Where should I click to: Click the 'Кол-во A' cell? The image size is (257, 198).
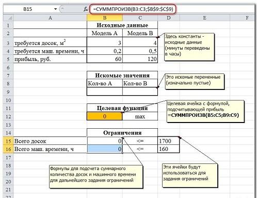(105, 83)
